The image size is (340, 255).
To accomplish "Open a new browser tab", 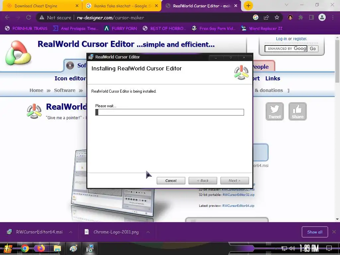I will 248,6.
